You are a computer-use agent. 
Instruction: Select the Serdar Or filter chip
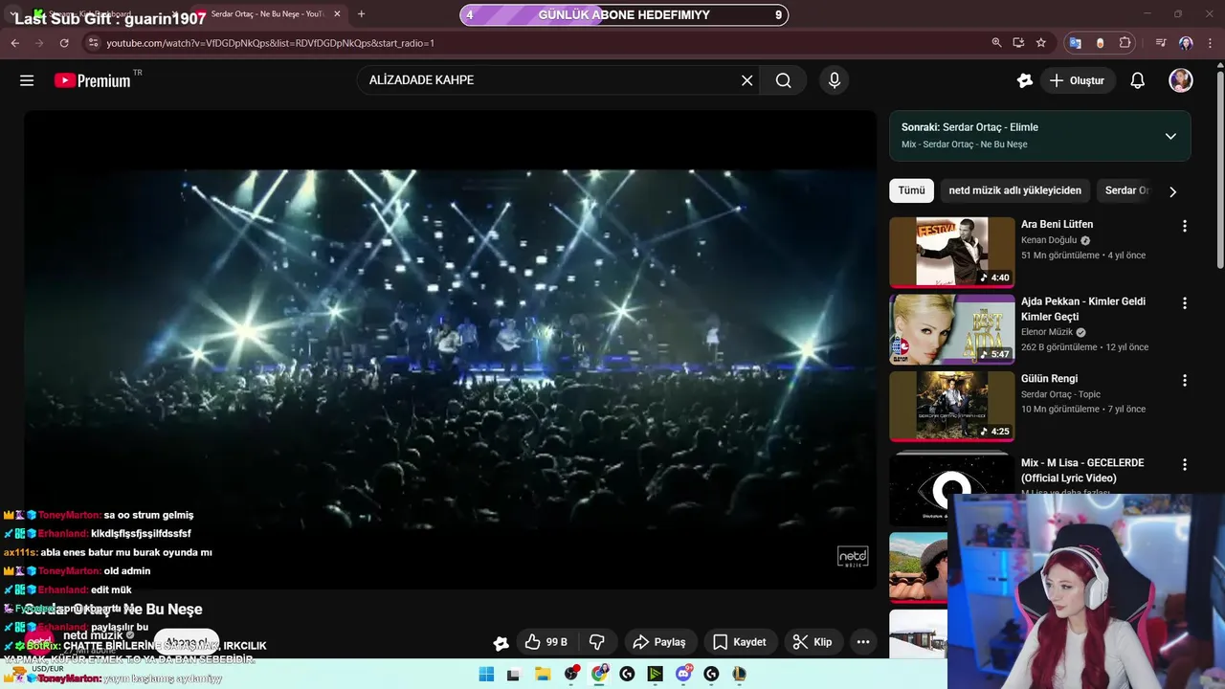(x=1126, y=190)
